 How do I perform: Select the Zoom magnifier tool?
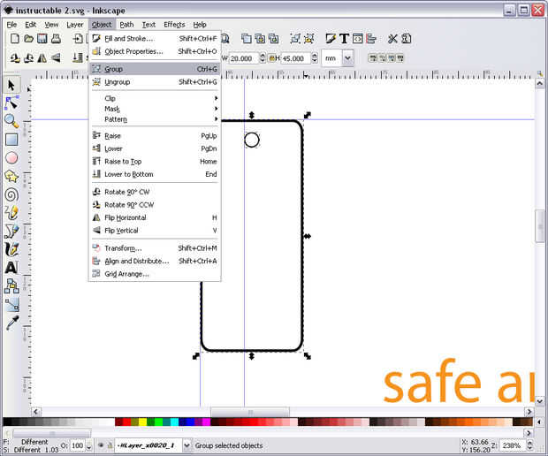point(11,122)
